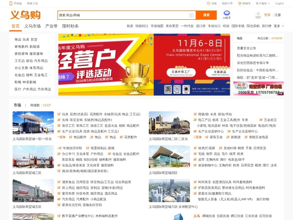Image resolution: width=293 pixels, height=220 pixels.
Task: Click the 商铺数 55337 count
Action: 40,105
